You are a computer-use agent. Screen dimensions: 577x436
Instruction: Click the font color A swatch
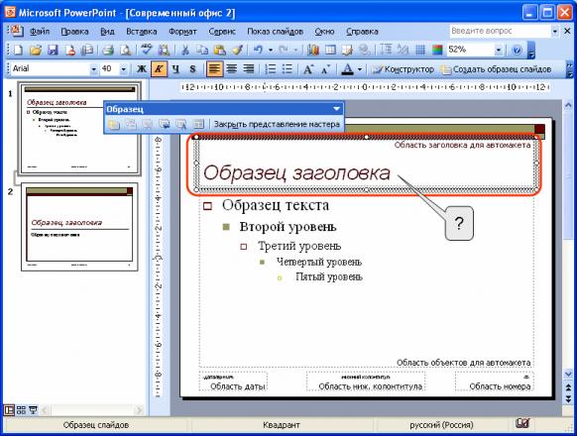coord(347,68)
